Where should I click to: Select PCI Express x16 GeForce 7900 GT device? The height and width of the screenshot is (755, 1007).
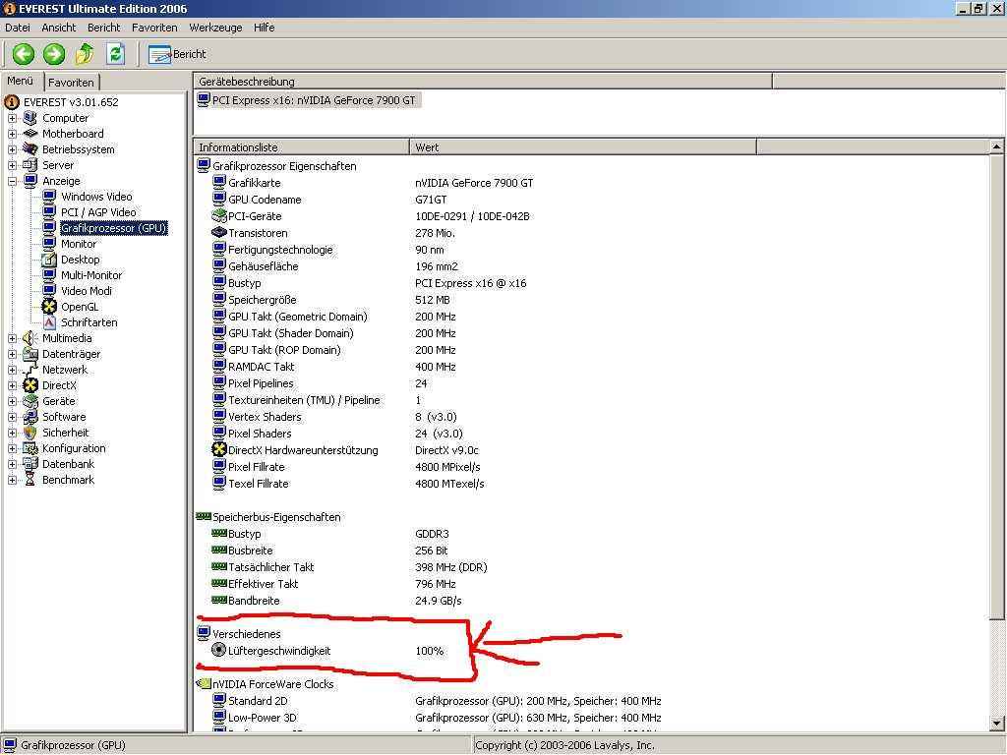[x=308, y=100]
